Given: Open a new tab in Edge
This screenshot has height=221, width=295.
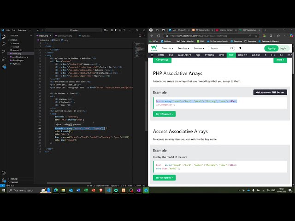Looking at the screenshot, I should click(265, 30).
